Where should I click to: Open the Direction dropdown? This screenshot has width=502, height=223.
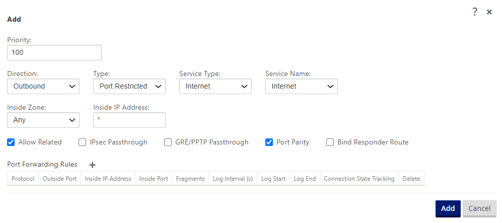coord(43,87)
